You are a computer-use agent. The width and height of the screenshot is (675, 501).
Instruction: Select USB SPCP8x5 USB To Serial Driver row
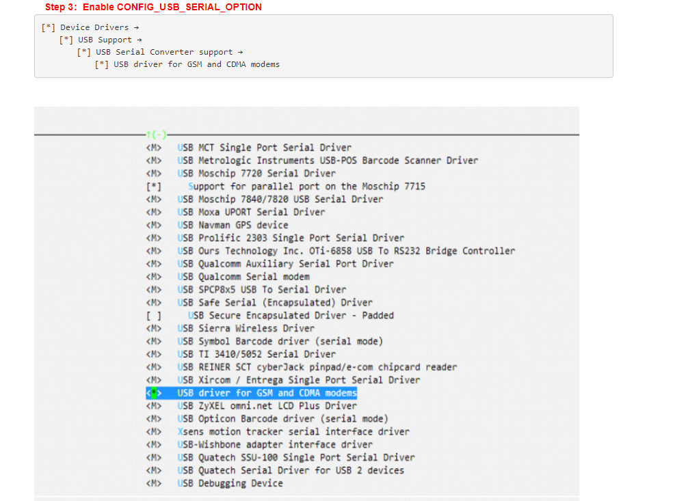tap(246, 290)
